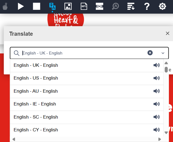Select English - US - English option
The height and width of the screenshot is (142, 173).
(x=36, y=78)
